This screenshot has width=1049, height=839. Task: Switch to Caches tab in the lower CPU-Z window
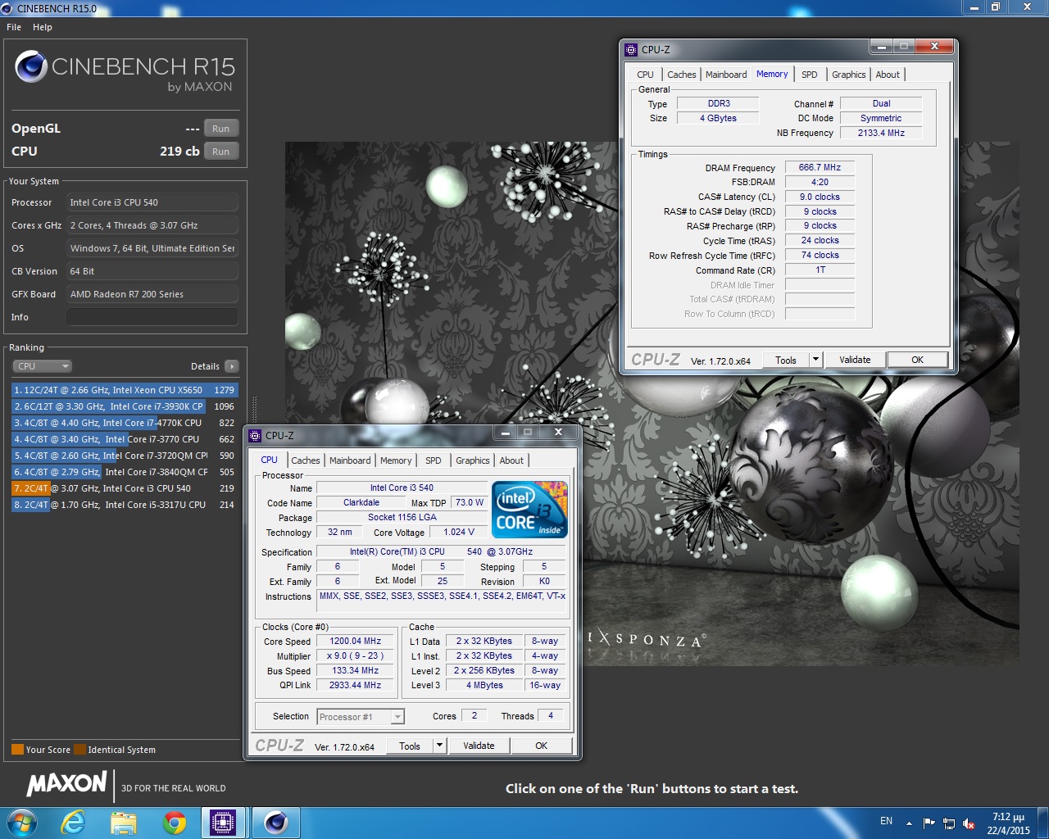point(306,460)
